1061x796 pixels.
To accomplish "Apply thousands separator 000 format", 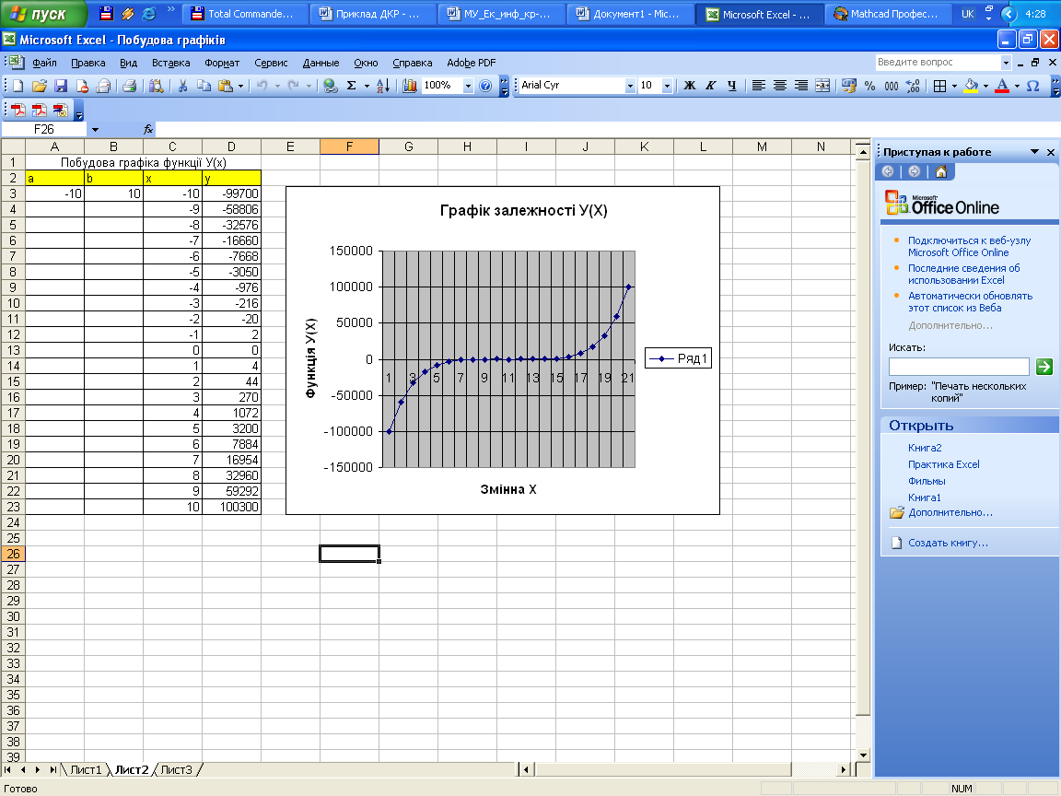I will coord(892,86).
